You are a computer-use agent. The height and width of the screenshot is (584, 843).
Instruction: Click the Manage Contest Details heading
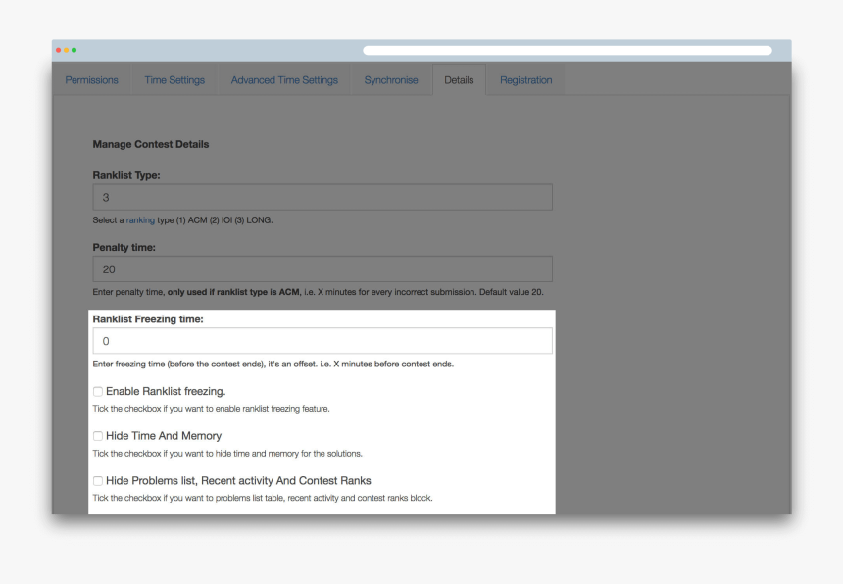pyautogui.click(x=151, y=144)
